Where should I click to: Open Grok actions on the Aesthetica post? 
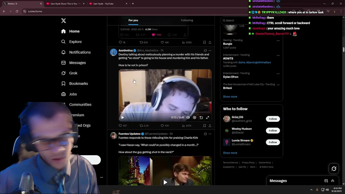click(205, 51)
